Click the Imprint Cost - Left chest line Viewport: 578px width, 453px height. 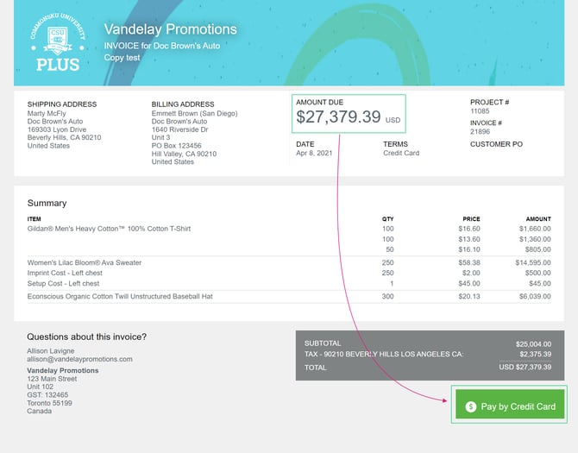63,273
